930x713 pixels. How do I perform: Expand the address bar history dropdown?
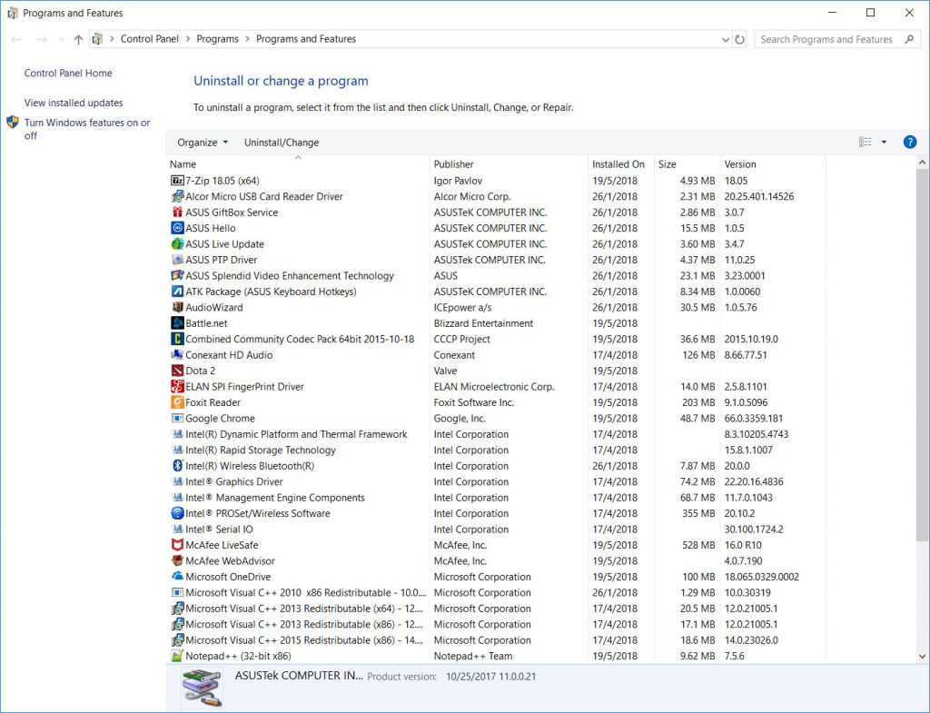coord(726,39)
